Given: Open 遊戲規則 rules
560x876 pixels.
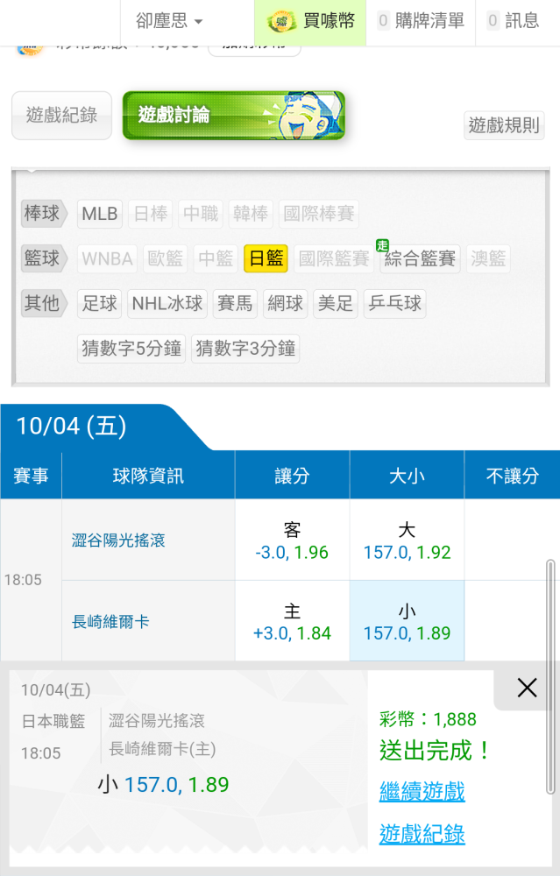Looking at the screenshot, I should point(504,125).
